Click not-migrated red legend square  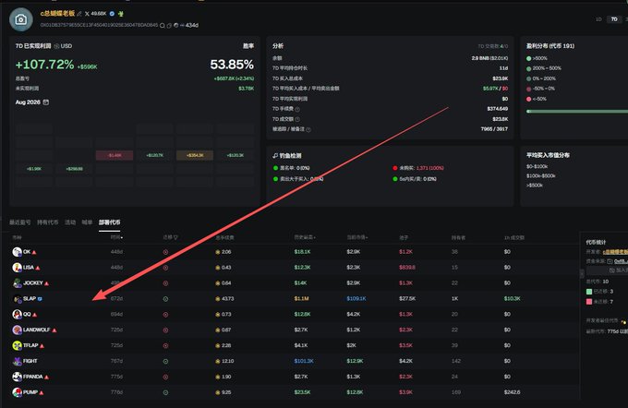(589, 302)
